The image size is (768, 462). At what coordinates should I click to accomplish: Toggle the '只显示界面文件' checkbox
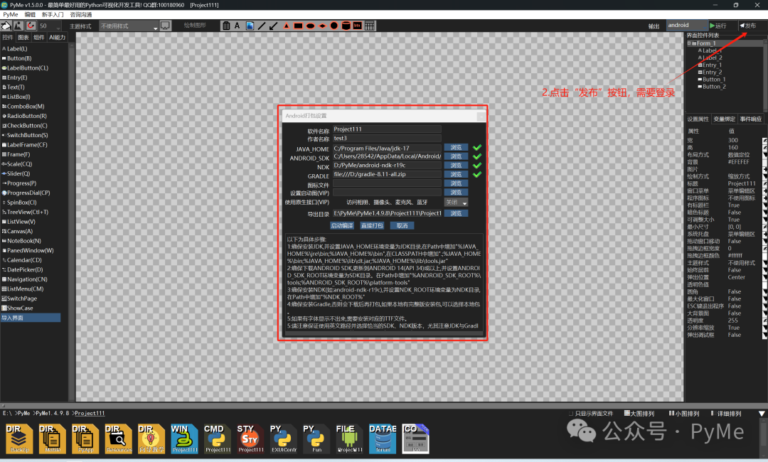coord(571,414)
